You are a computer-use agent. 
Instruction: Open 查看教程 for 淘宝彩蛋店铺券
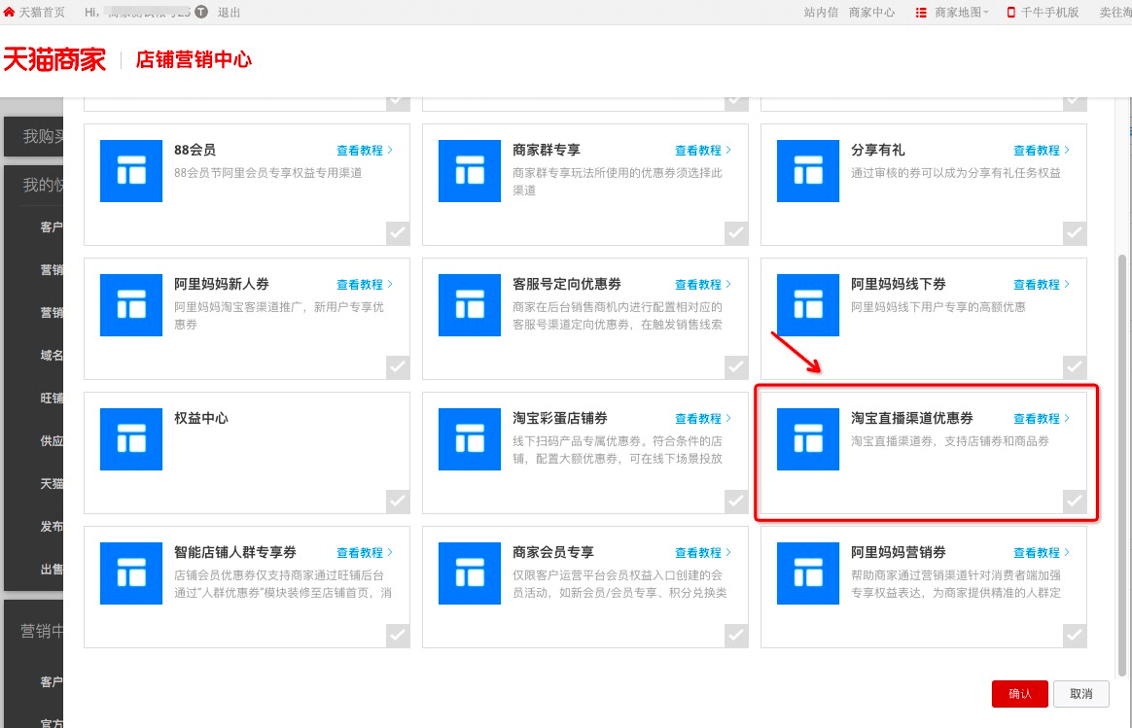tap(703, 419)
